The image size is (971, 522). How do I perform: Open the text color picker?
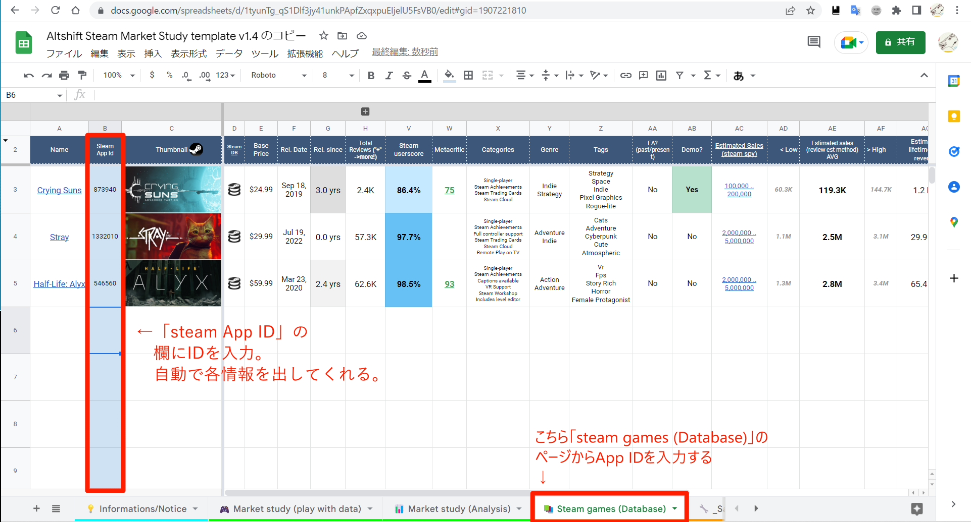tap(424, 75)
